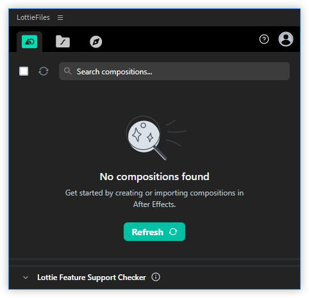The image size is (309, 298).
Task: Click the Get started description text
Action: click(x=154, y=199)
